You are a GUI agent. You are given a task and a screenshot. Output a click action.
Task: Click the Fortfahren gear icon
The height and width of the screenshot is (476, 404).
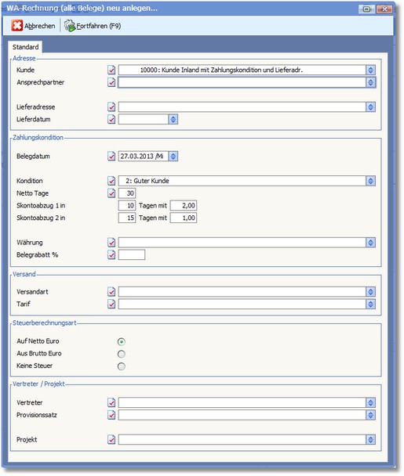point(70,26)
